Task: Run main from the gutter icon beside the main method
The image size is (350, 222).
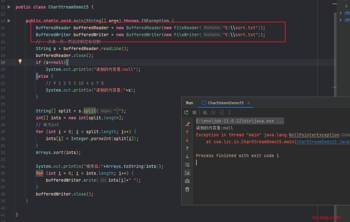Action: tap(9, 21)
